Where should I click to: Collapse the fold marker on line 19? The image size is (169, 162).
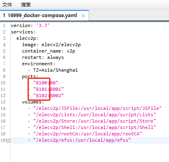[x=8, y=141]
